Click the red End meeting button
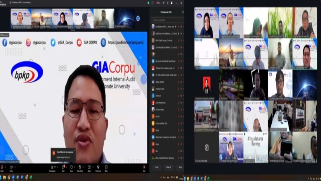The image size is (321, 181). pyautogui.click(x=144, y=168)
